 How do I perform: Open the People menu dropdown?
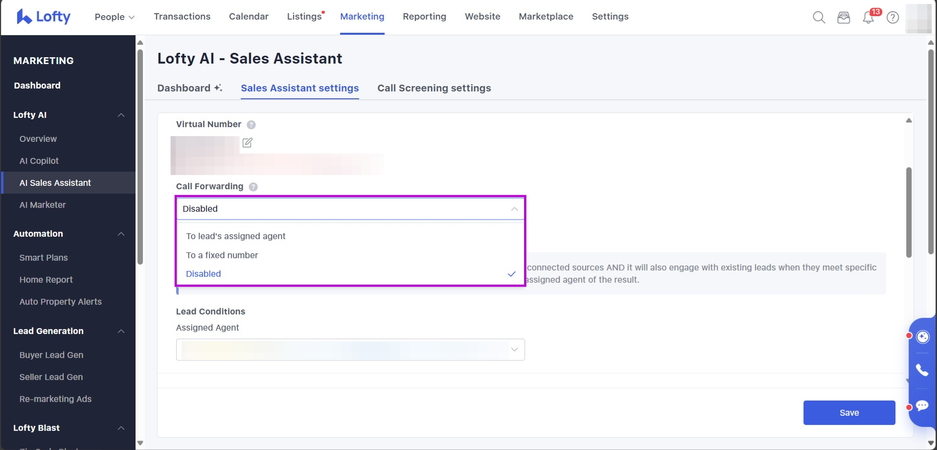click(114, 17)
